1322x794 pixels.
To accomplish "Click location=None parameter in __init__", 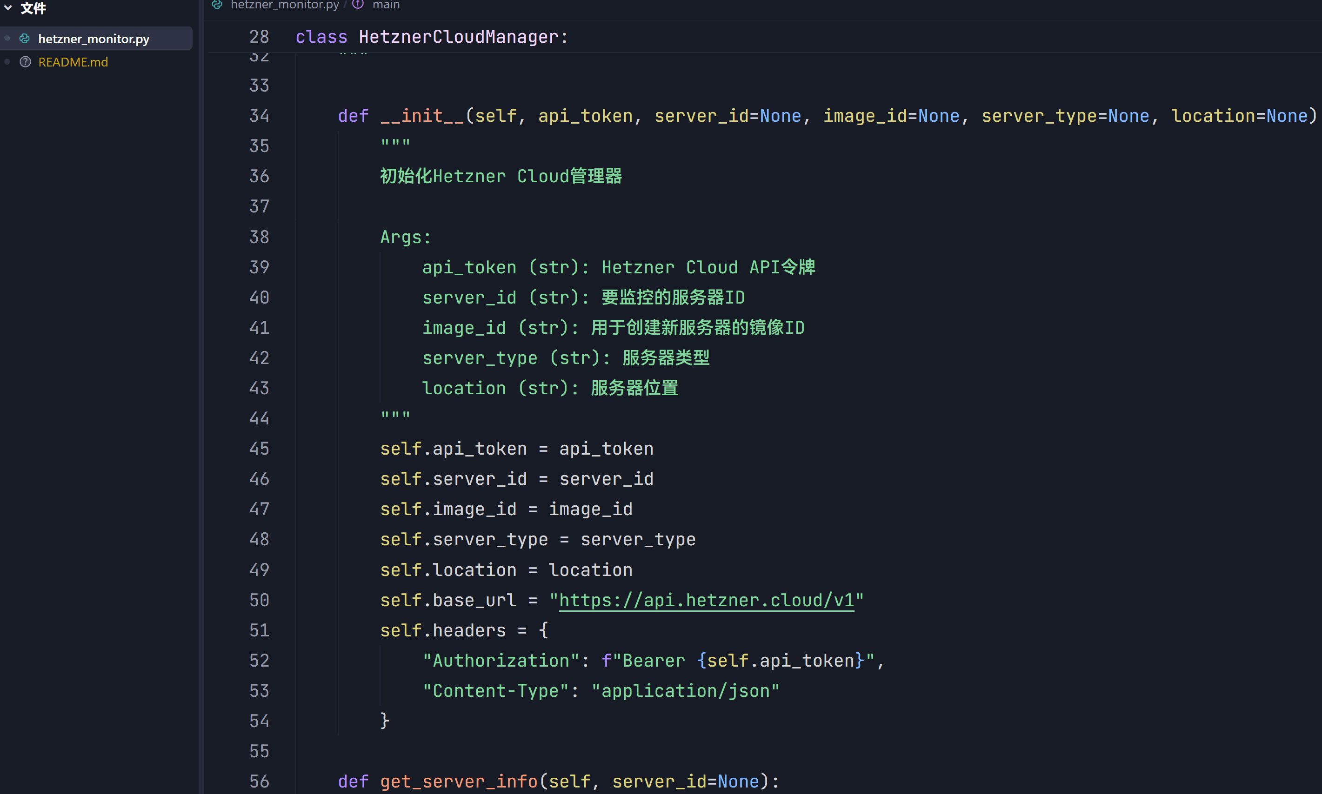I will (x=1239, y=116).
